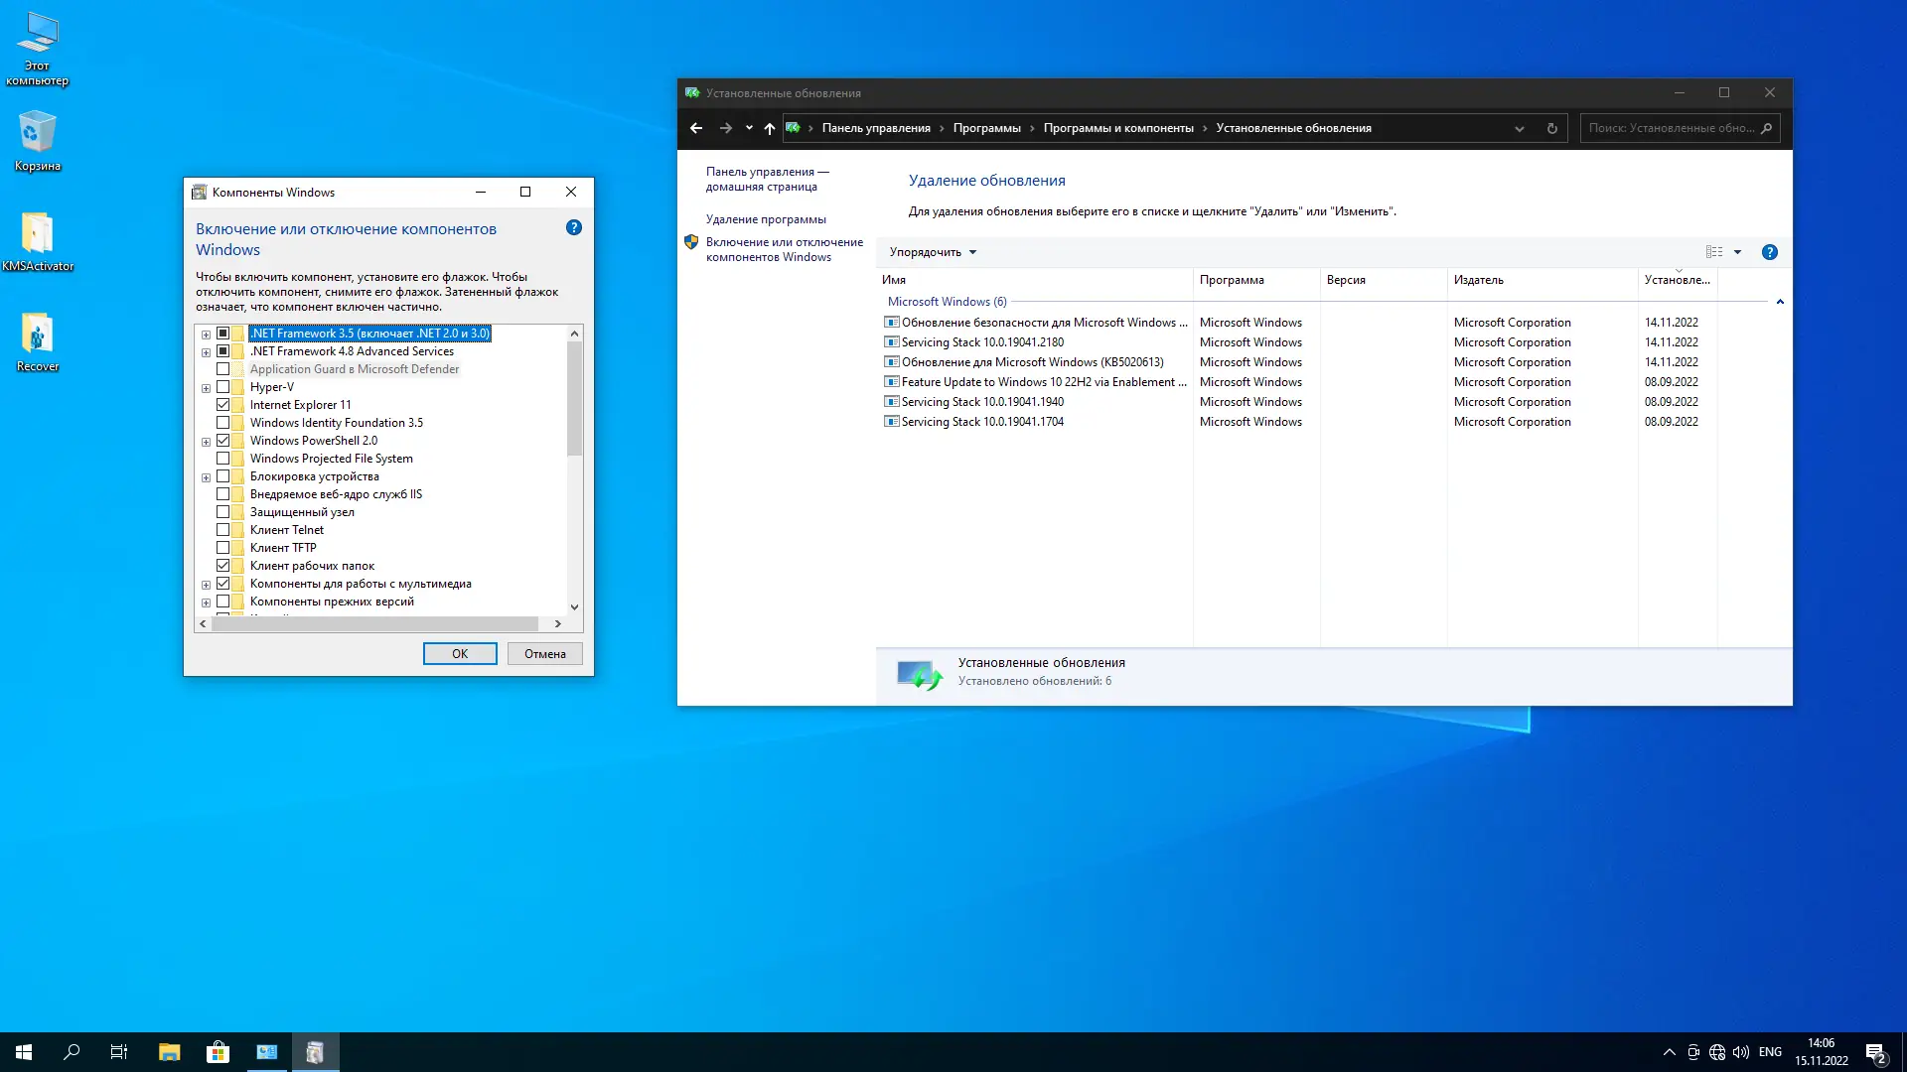This screenshot has width=1907, height=1072.
Task: Collapse the Microsoft Windows (6) group
Action: click(1780, 302)
